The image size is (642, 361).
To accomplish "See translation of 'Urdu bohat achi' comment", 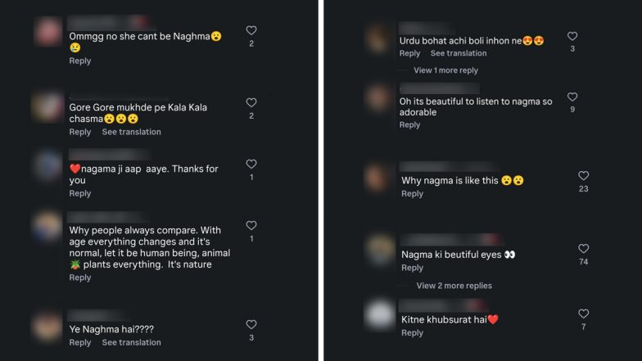I will click(x=459, y=53).
